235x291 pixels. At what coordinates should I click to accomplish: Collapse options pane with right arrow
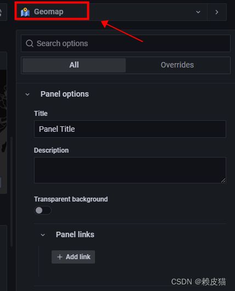(x=217, y=12)
